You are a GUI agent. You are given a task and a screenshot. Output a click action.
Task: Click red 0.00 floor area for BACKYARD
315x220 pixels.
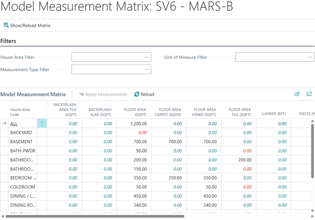pos(142,132)
